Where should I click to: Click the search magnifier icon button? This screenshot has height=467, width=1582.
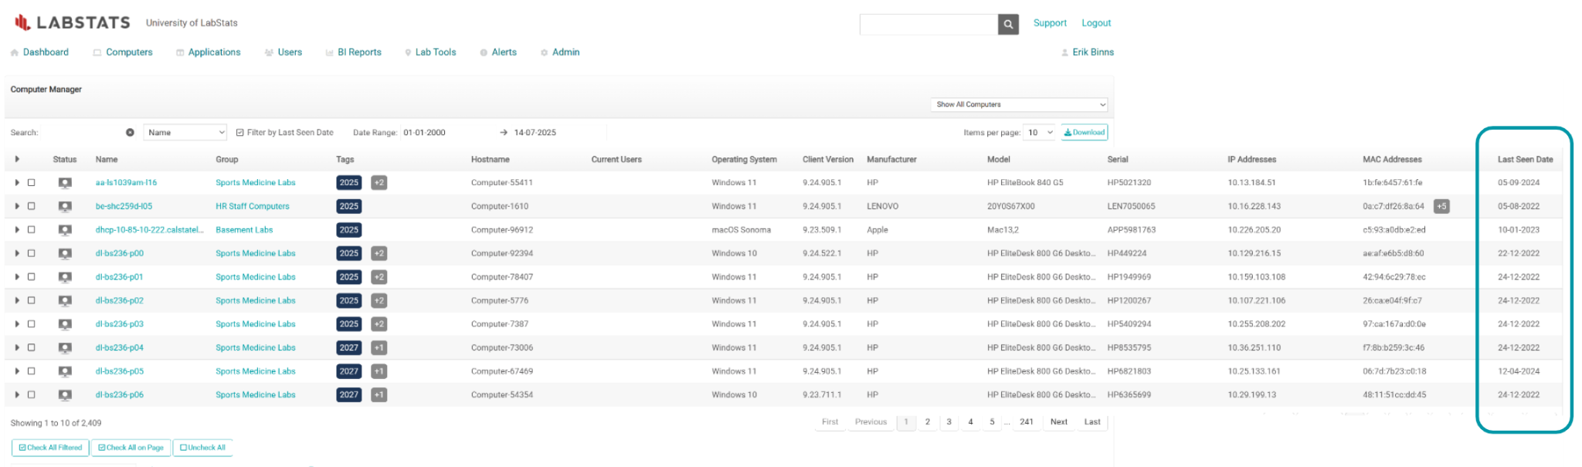click(x=1007, y=24)
